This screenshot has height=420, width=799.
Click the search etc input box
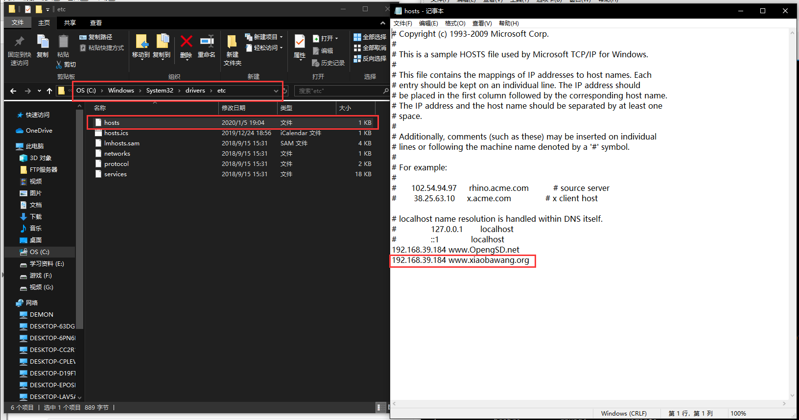[338, 91]
